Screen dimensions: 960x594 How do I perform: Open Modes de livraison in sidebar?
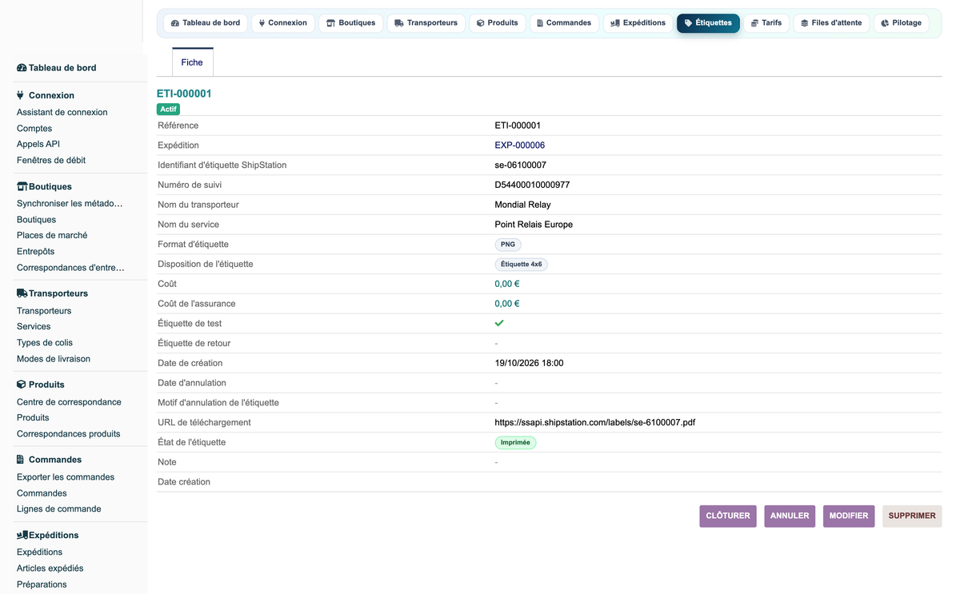click(54, 359)
